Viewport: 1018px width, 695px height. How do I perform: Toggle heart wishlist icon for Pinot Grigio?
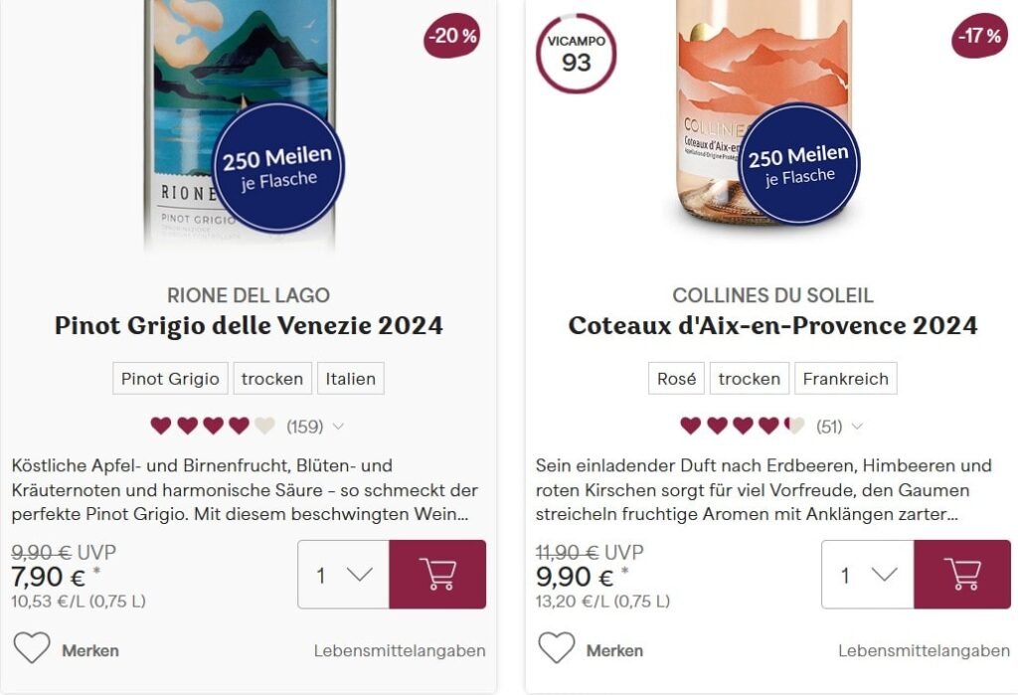click(x=32, y=647)
